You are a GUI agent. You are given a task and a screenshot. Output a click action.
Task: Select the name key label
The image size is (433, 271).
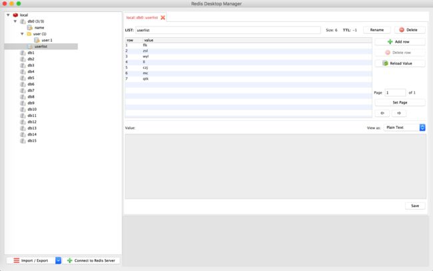(x=39, y=27)
